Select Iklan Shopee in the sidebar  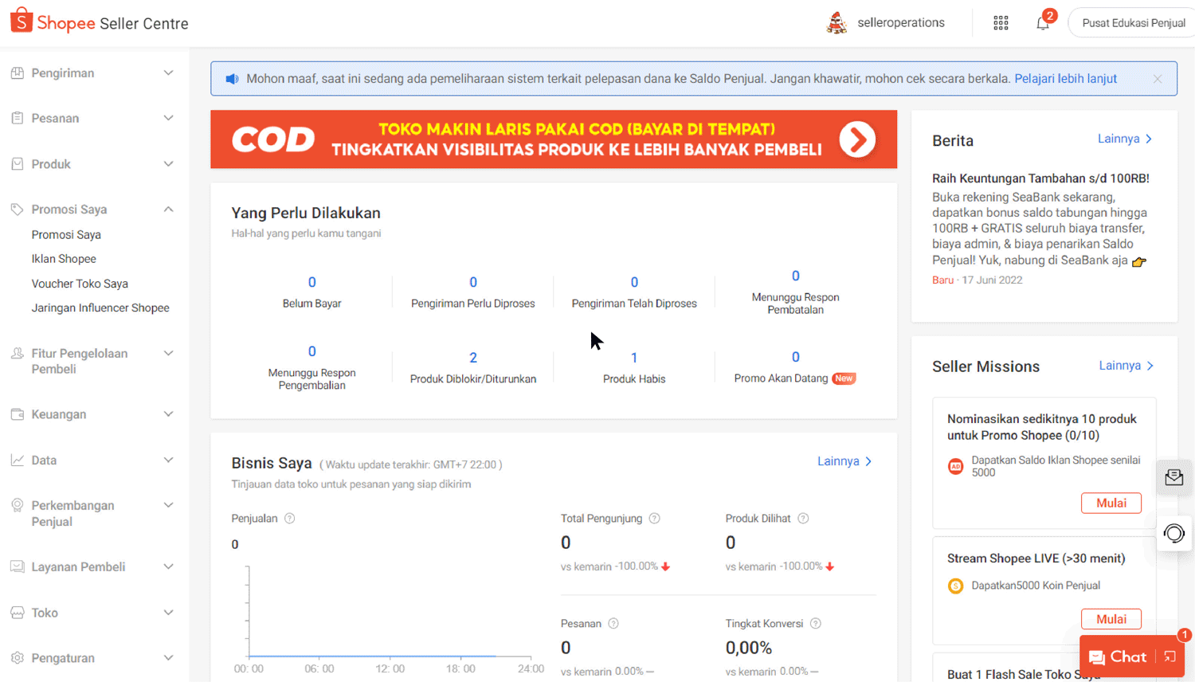click(64, 259)
